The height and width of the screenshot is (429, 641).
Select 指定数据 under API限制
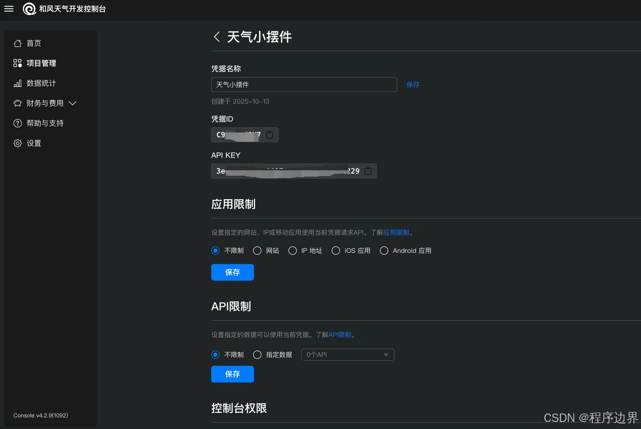pyautogui.click(x=257, y=354)
